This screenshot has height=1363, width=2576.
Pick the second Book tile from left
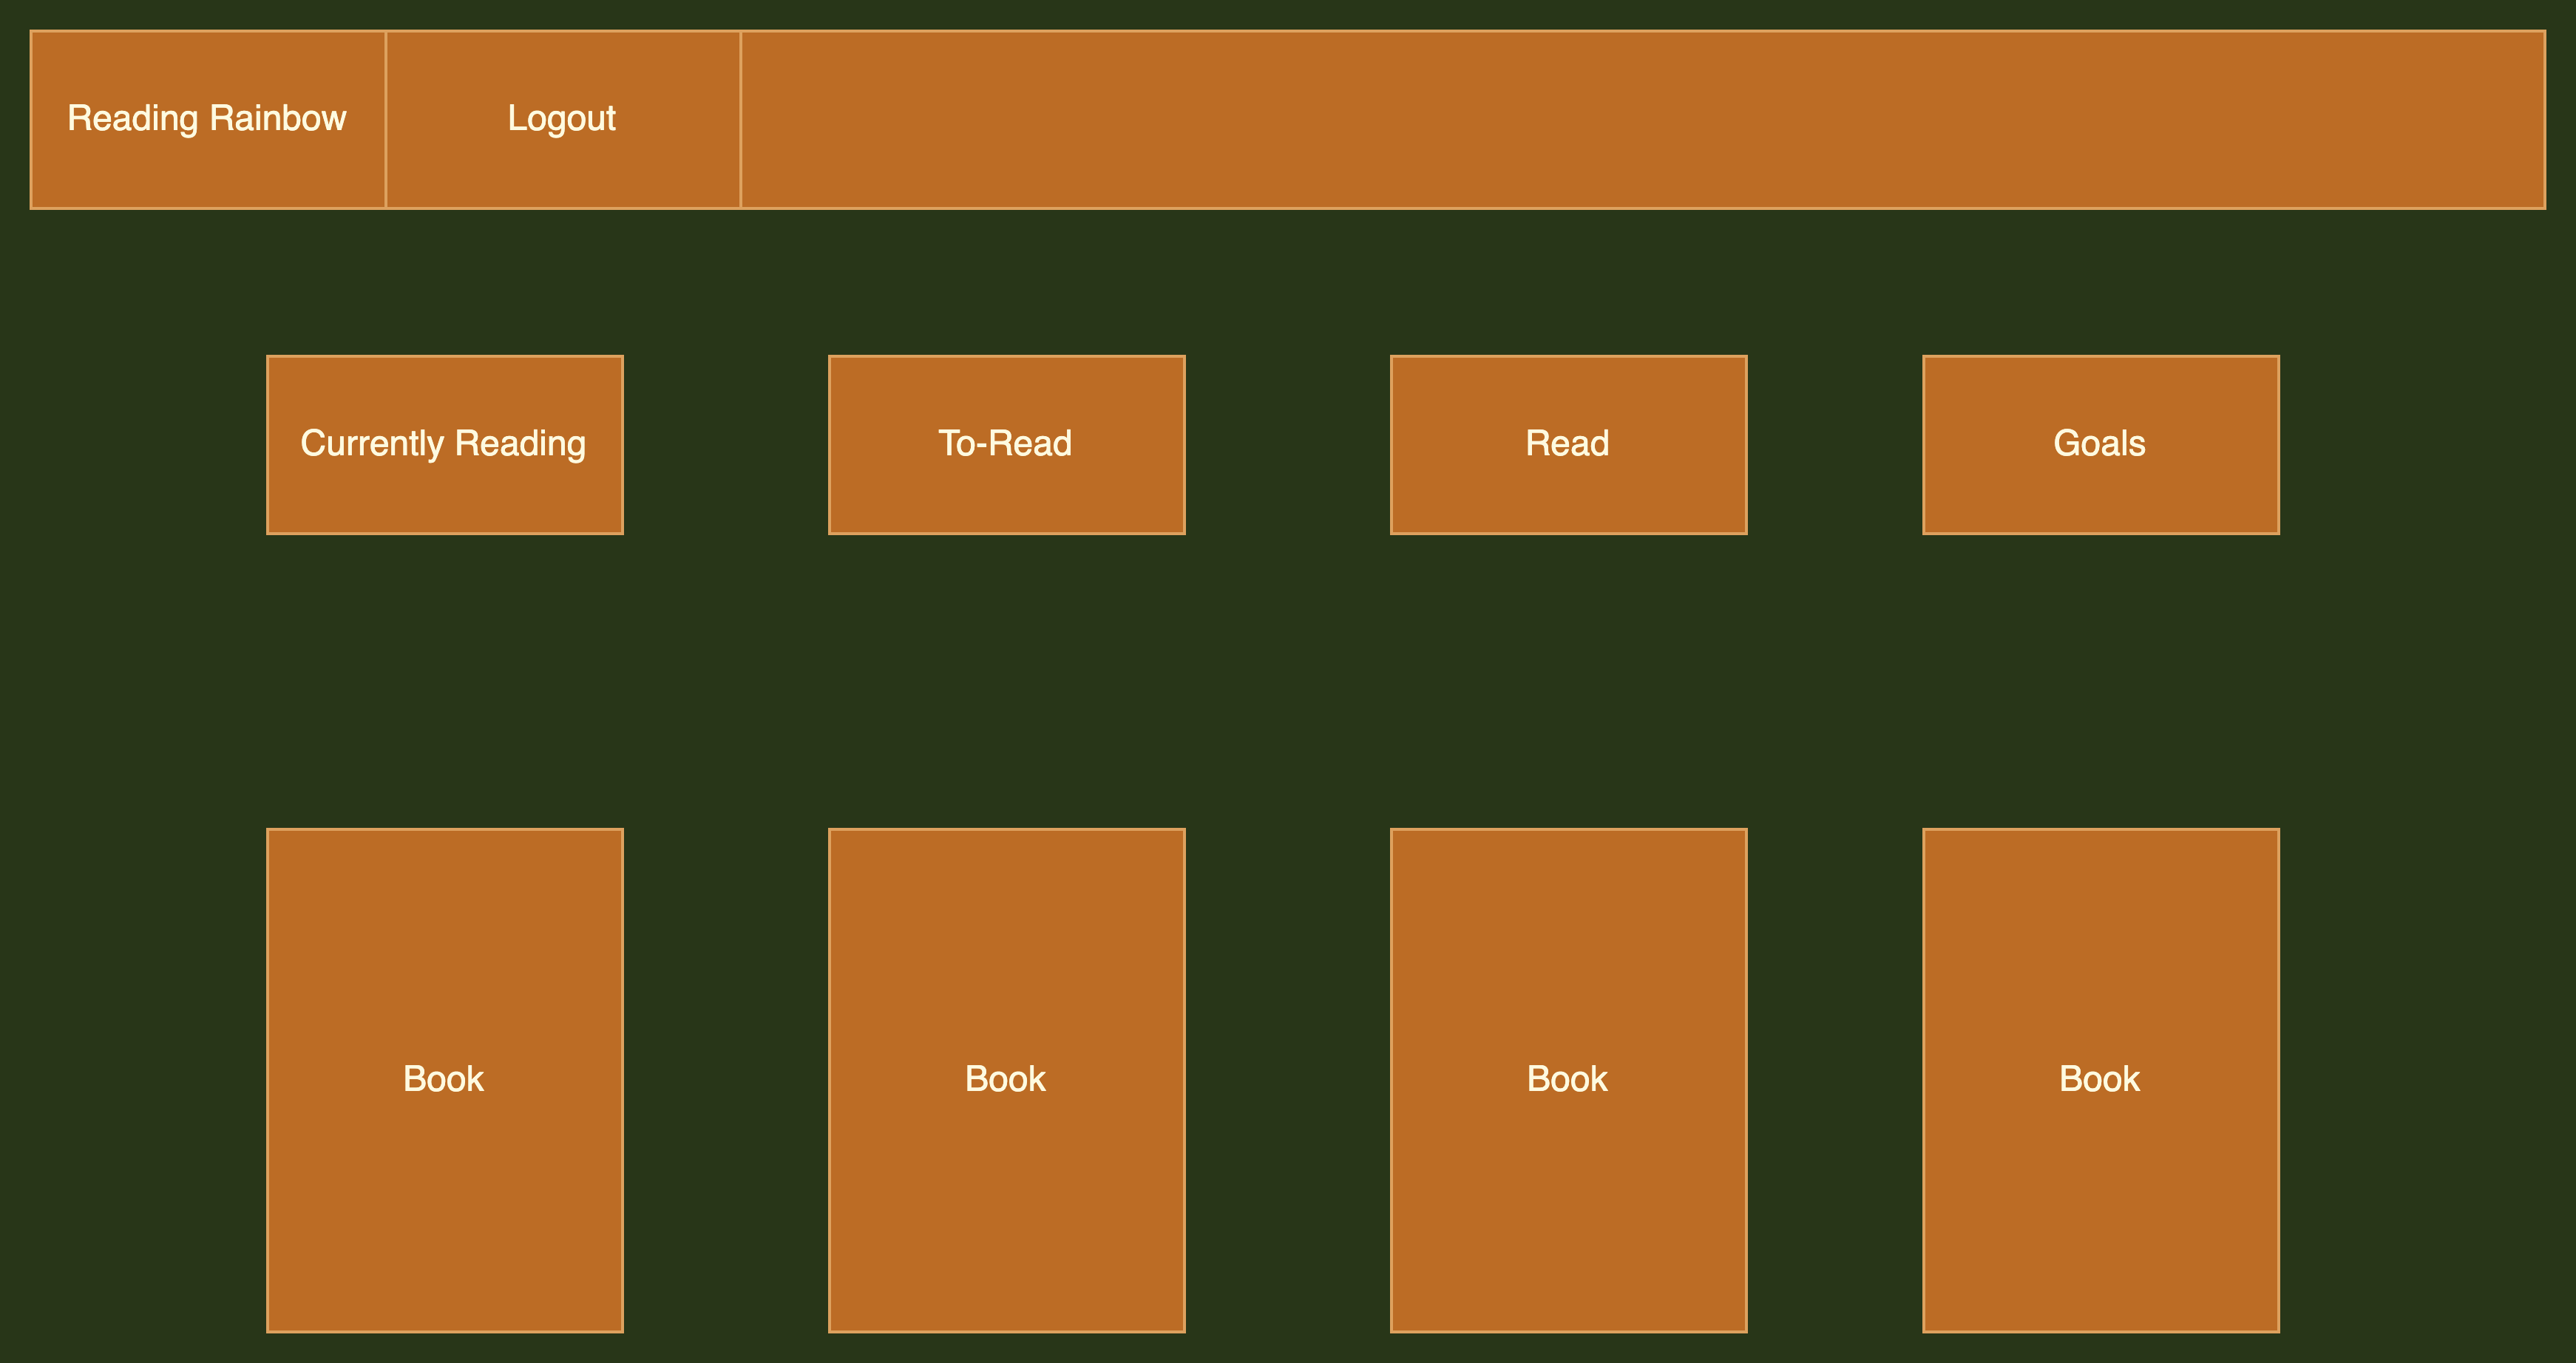[x=1006, y=1079]
